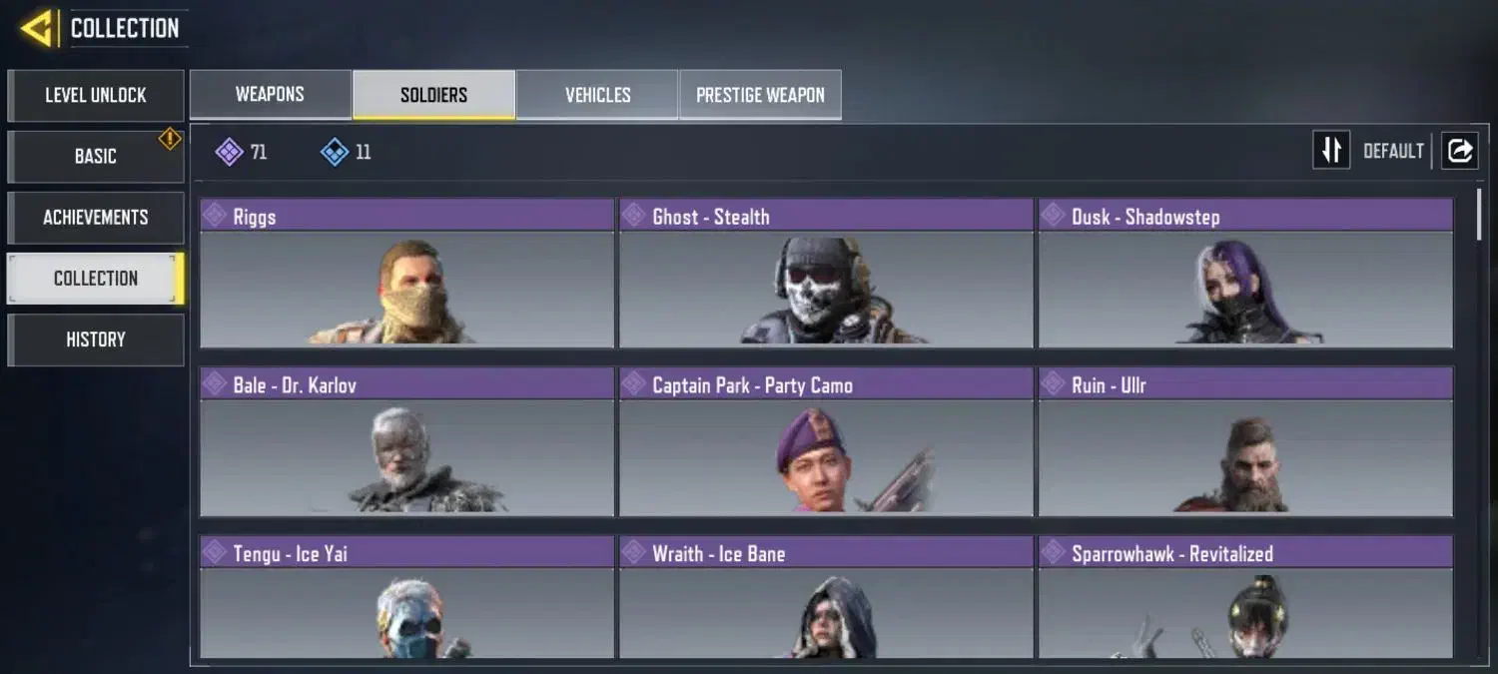Open the Default sort option
This screenshot has height=674, width=1498.
click(x=1393, y=151)
